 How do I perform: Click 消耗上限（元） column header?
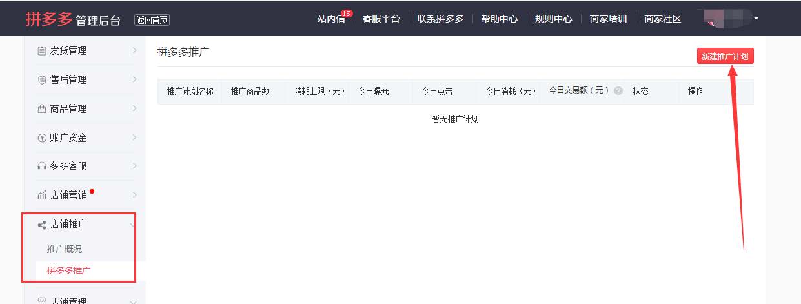click(321, 91)
